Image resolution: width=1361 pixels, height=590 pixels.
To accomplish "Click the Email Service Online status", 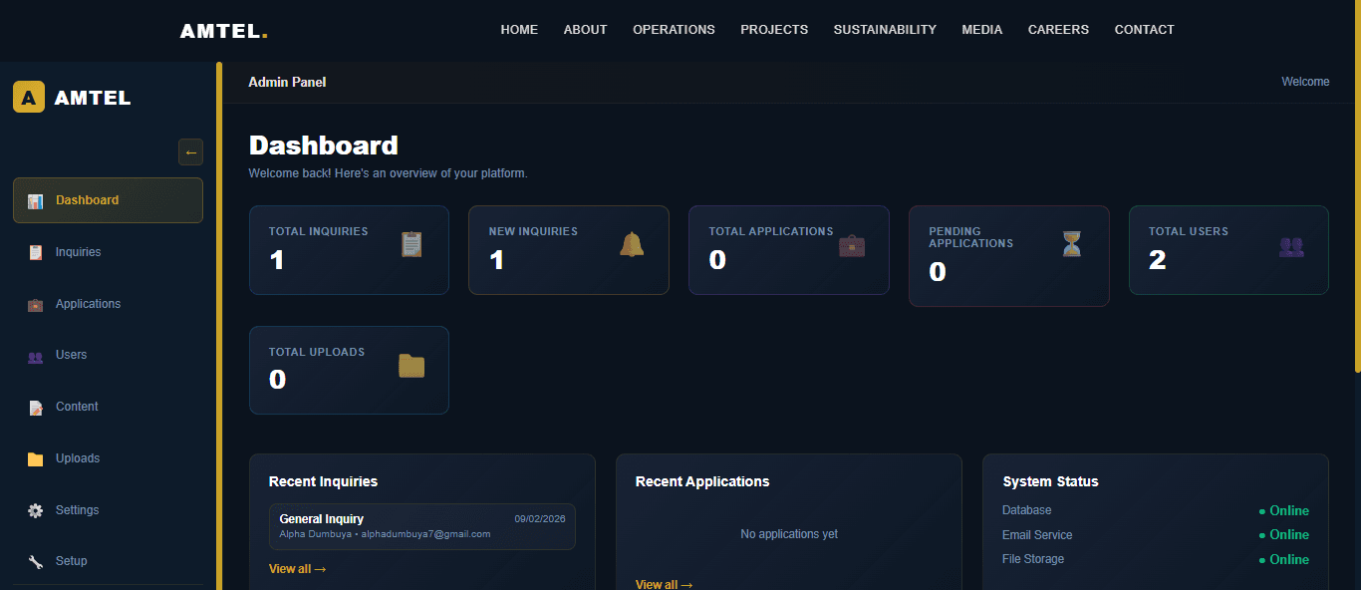I will point(1284,535).
